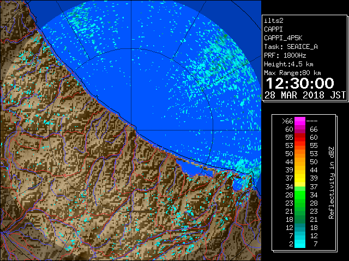Pick the cyan 2–7 dBZ legend swatch
Screen dimensions: 349x261
tap(300, 244)
